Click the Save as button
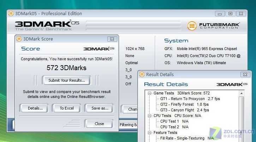 (100, 108)
